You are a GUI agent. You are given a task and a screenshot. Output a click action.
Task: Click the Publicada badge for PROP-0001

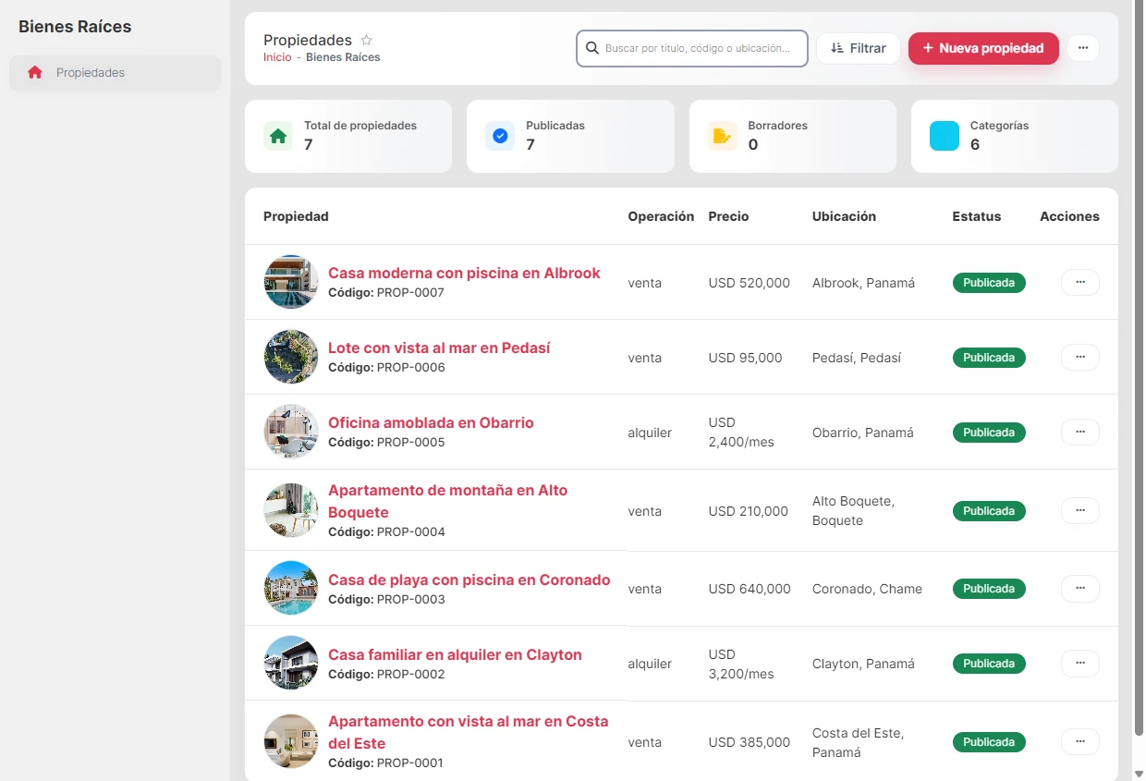click(989, 742)
